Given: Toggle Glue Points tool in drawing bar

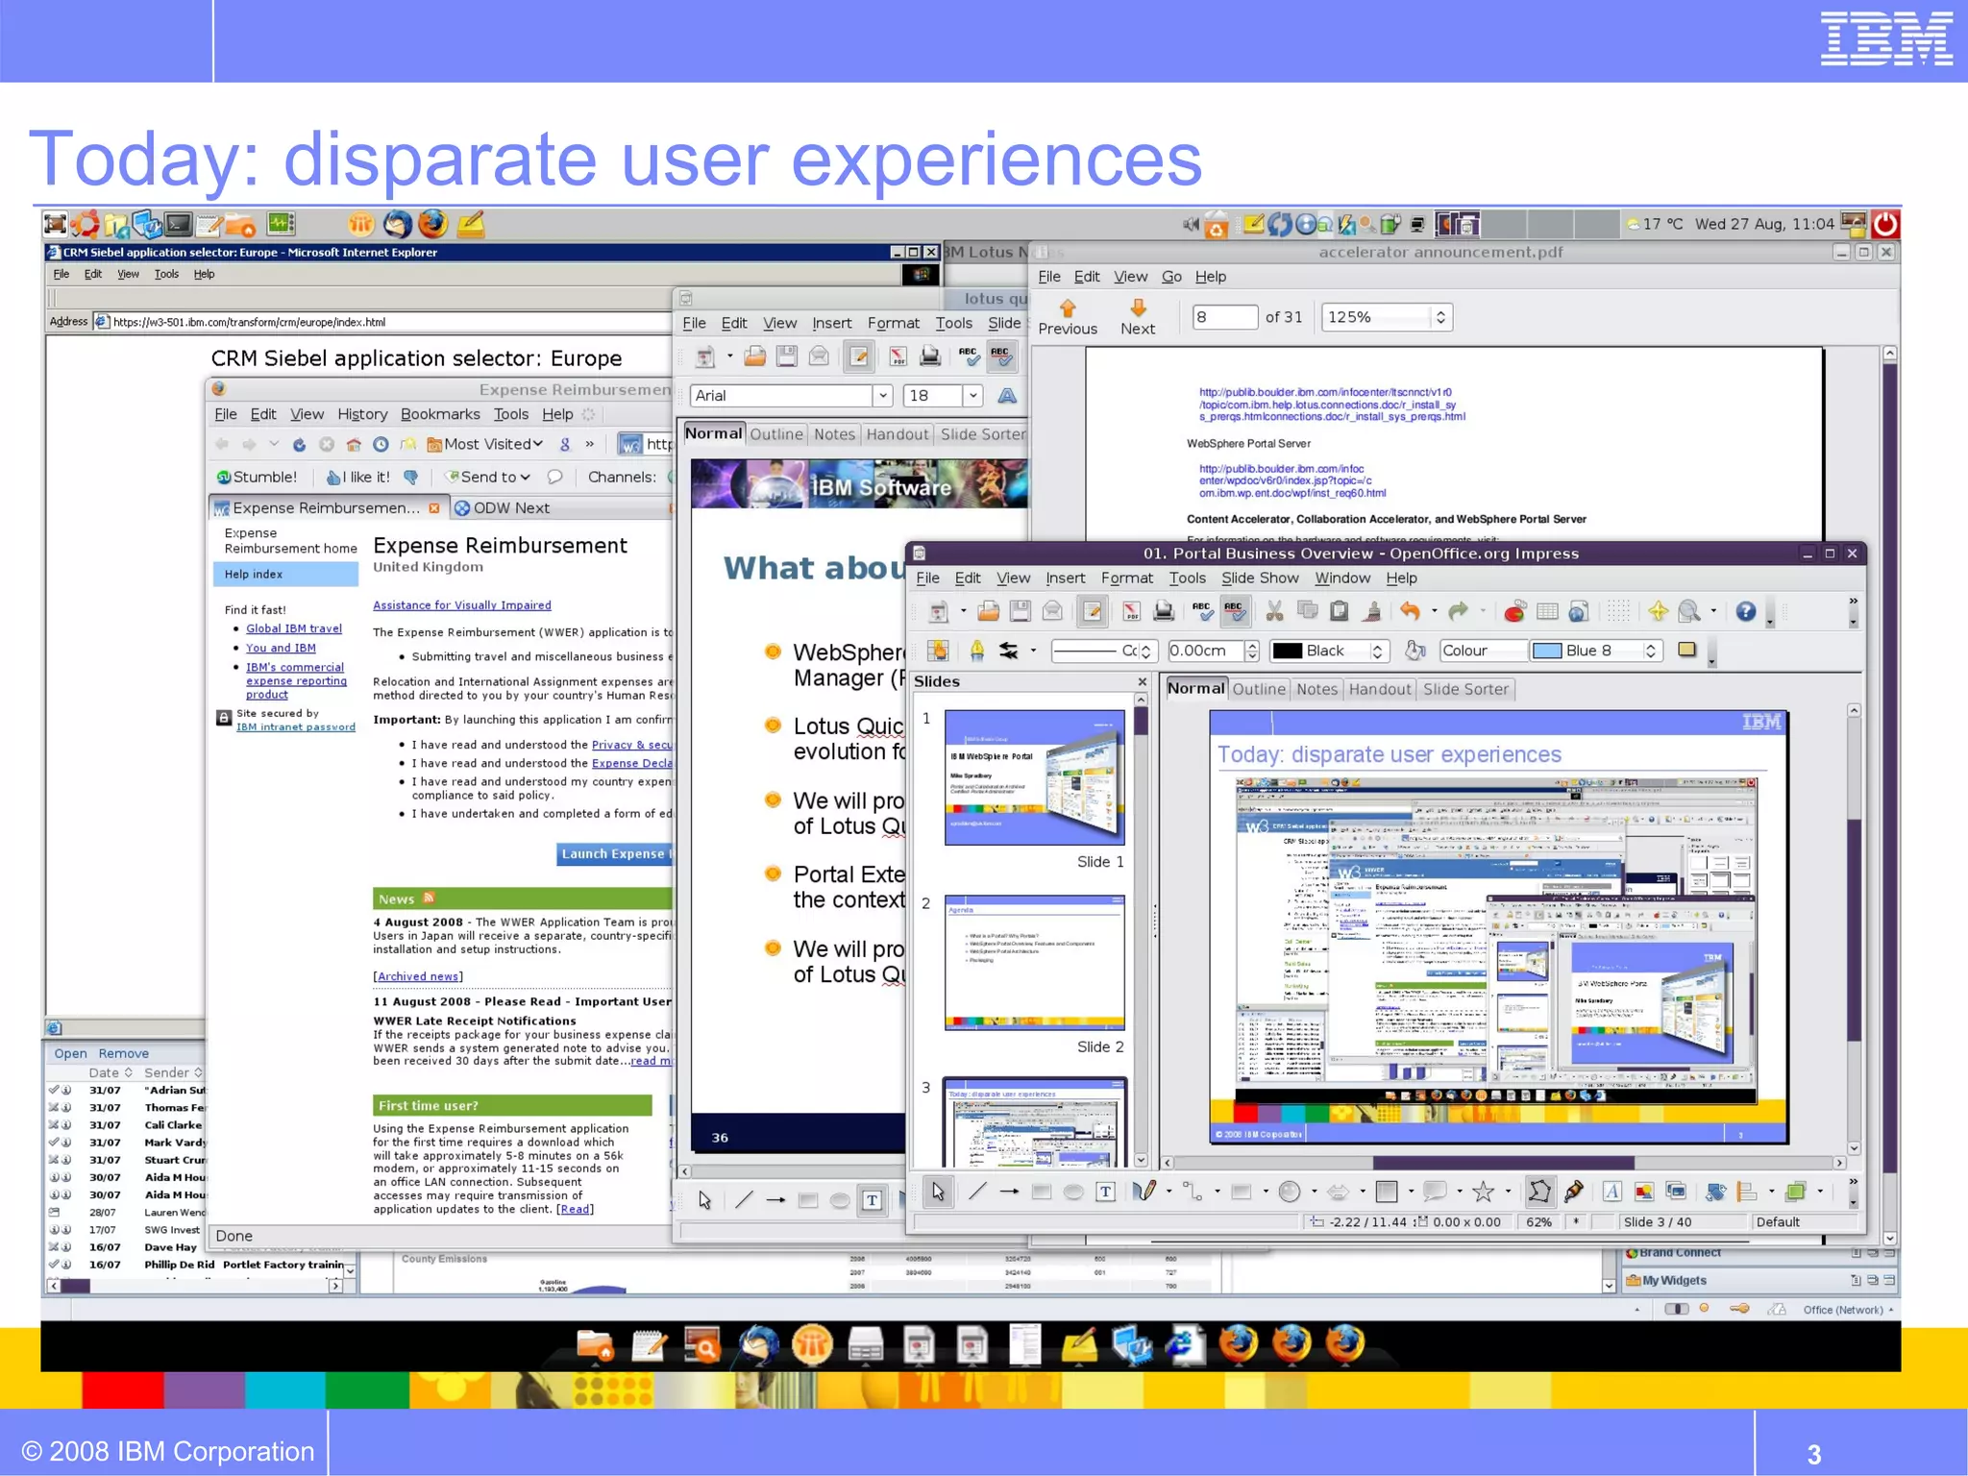Looking at the screenshot, I should 1573,1192.
